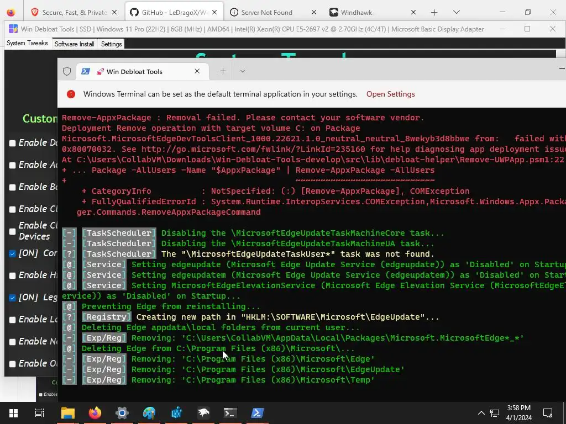Close the Windhawk browser tab
This screenshot has width=566, height=424.
pyautogui.click(x=413, y=12)
